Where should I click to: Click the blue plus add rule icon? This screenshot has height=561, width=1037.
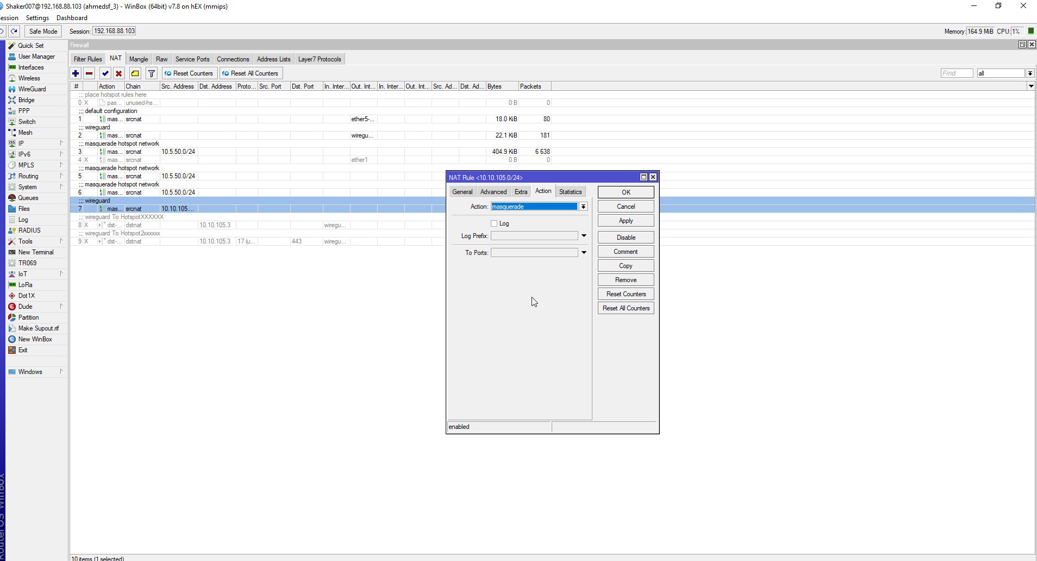pyautogui.click(x=76, y=73)
